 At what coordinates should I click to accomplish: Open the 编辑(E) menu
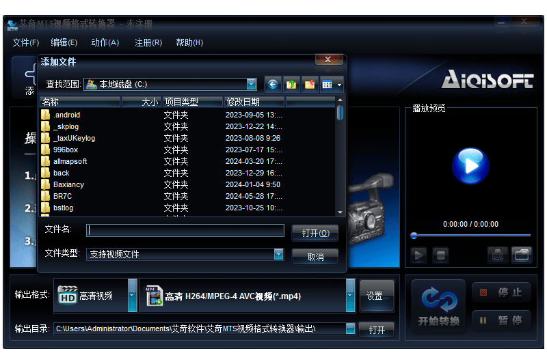(64, 43)
